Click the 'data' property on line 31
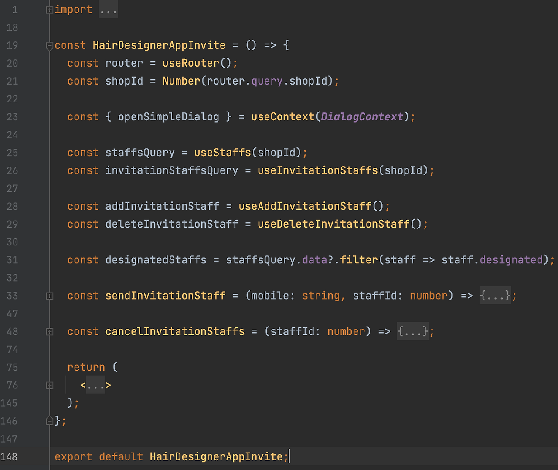This screenshot has height=470, width=558. 314,260
